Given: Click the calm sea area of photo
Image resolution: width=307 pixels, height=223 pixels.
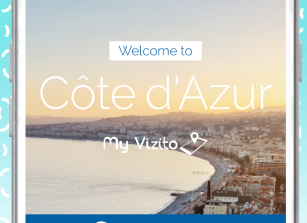Looking at the screenshot, I should (x=98, y=176).
